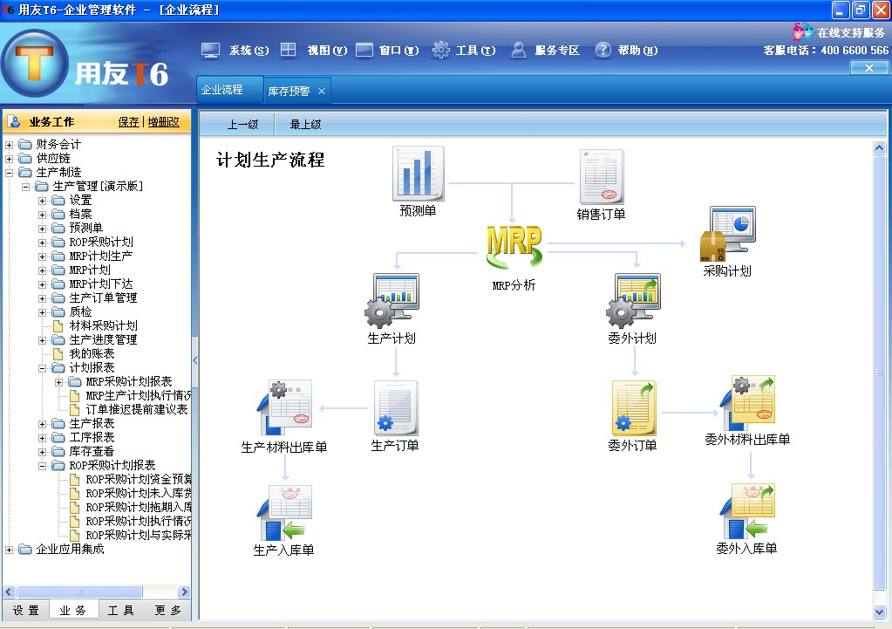Click the tree horizontal scrollbar thumb
Screen dimensions: 892x629
tap(79, 592)
